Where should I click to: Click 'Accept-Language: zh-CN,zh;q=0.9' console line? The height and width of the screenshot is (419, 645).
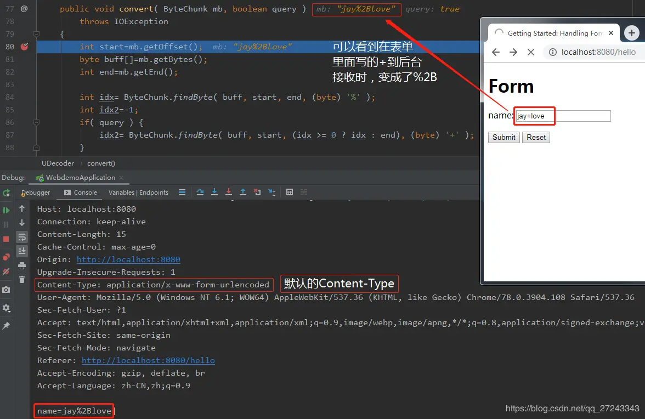pos(114,386)
